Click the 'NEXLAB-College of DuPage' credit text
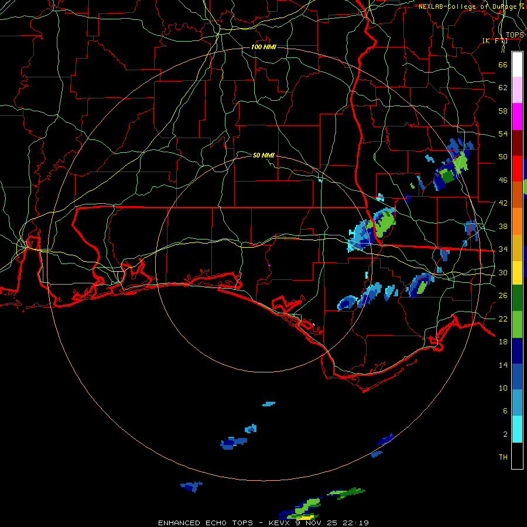The width and height of the screenshot is (527, 527). pos(467,6)
